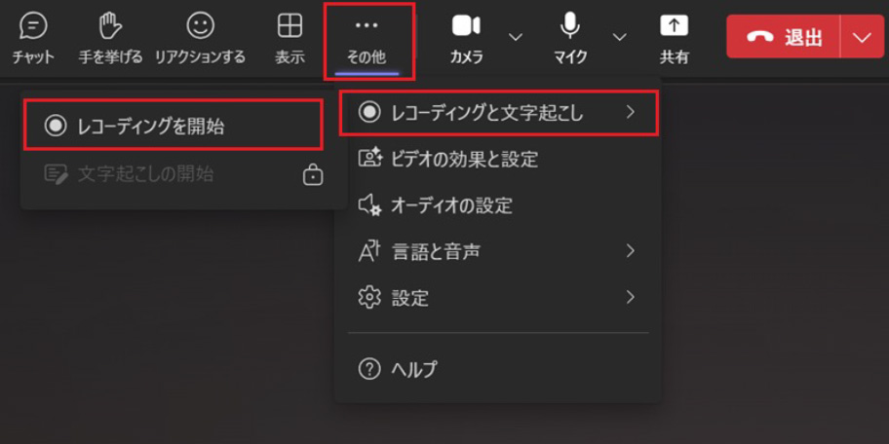Toggle the カメラ camera
This screenshot has width=889, height=444.
pyautogui.click(x=466, y=39)
